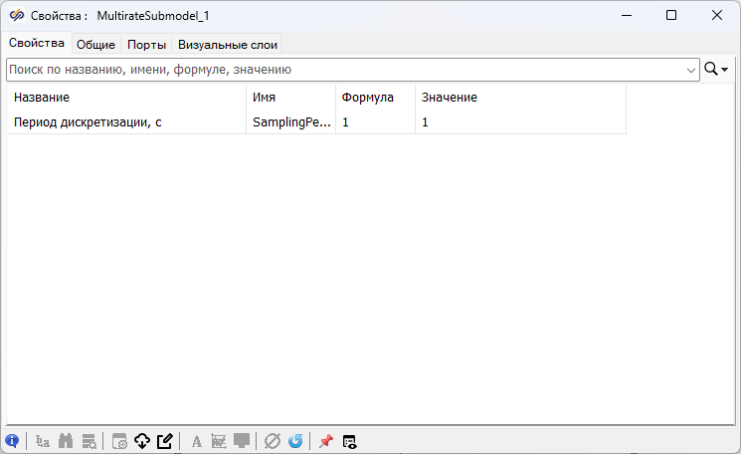Click the edit pencil icon in the toolbar
The image size is (741, 454).
[164, 441]
